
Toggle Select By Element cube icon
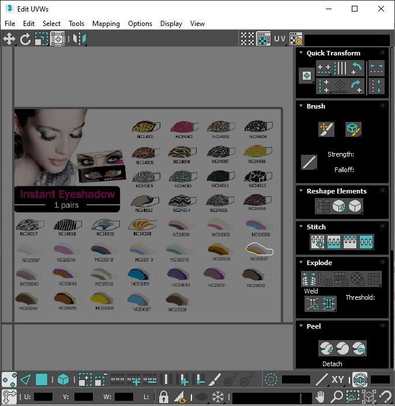point(63,380)
